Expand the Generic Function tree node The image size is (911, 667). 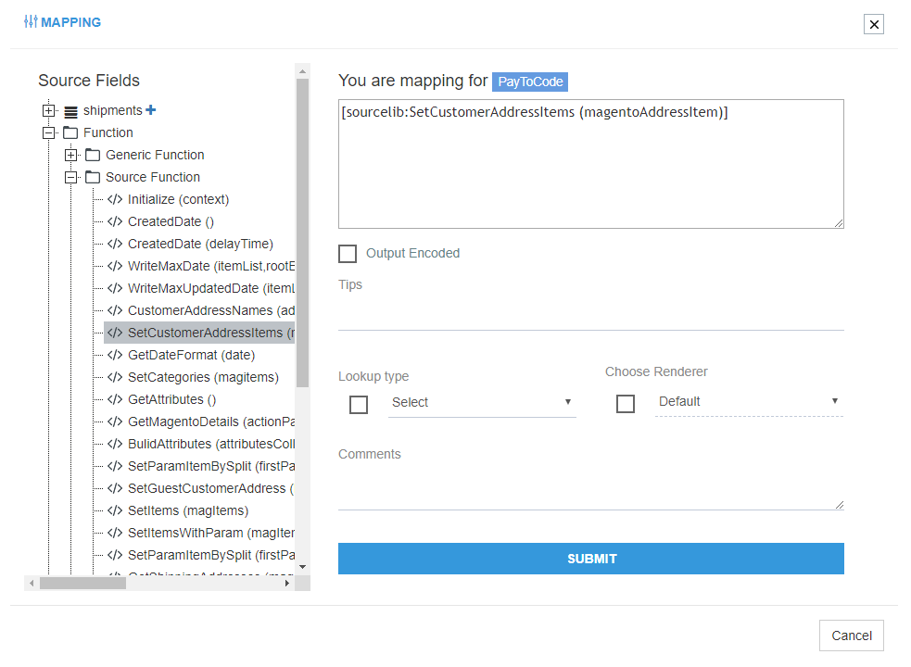pyautogui.click(x=70, y=155)
